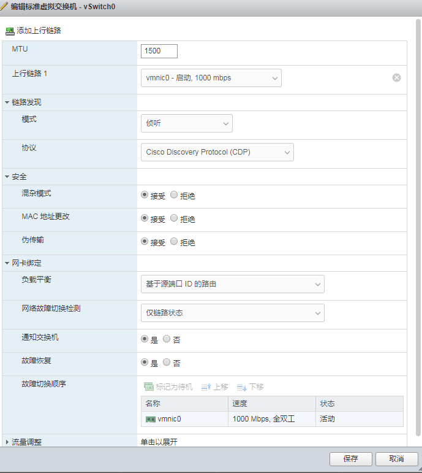Click the Cancel (取消) button
The width and height of the screenshot is (422, 473).
point(397,459)
